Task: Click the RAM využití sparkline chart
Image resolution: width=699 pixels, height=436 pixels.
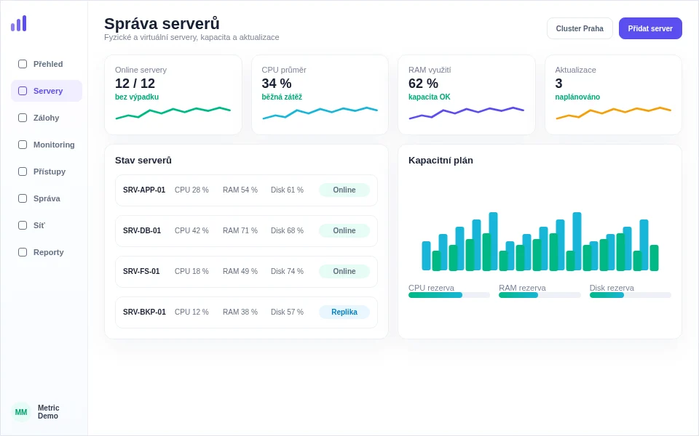Action: tap(466, 113)
